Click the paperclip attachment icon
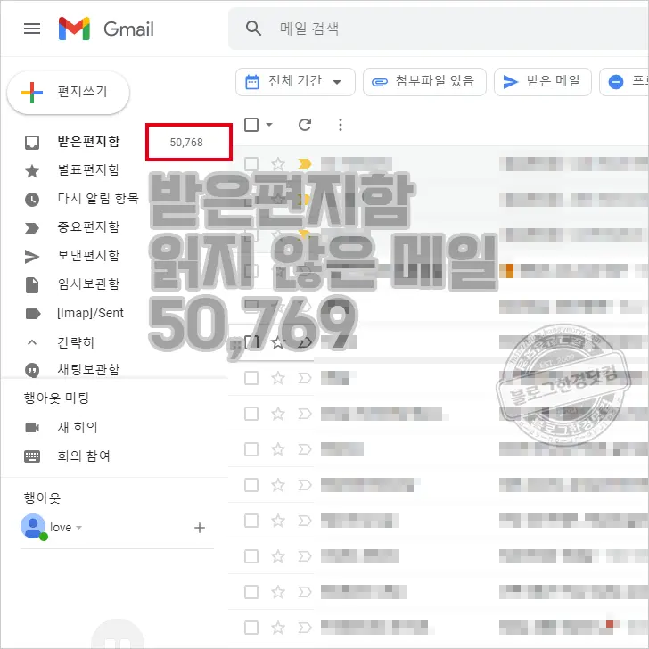The height and width of the screenshot is (649, 649). pos(379,82)
